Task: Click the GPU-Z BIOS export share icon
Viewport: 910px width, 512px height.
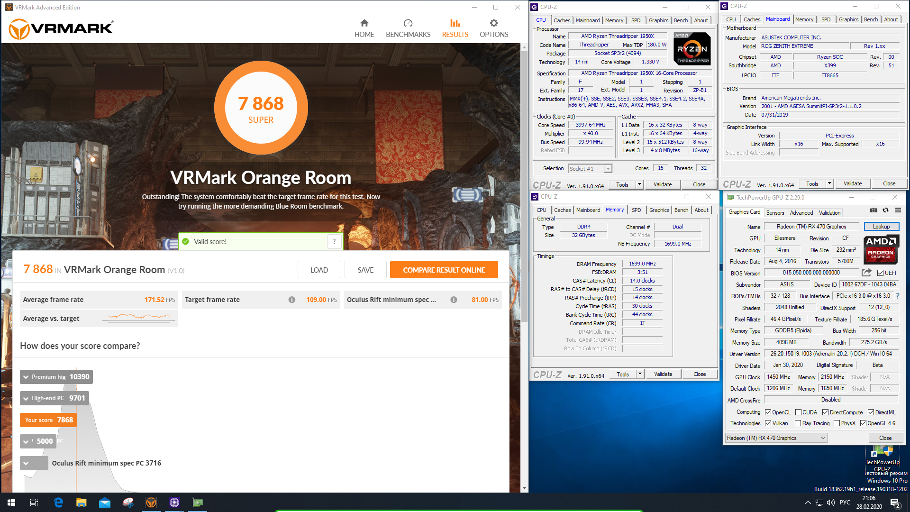Action: tap(866, 273)
